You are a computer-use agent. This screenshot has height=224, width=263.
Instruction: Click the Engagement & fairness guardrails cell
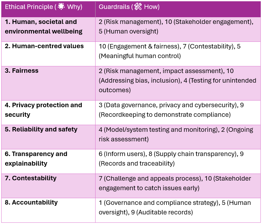coord(169,51)
